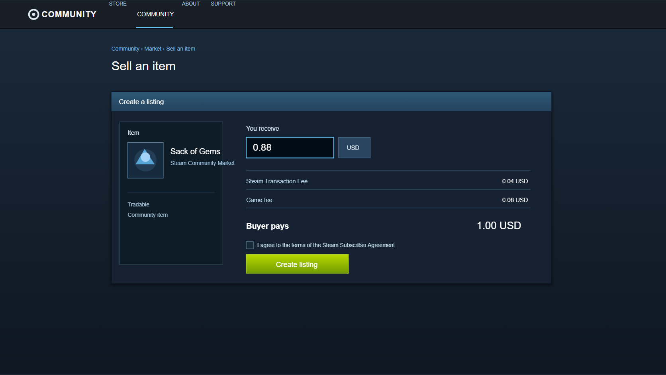Click the Sack of Gems item thumbnail
666x375 pixels.
[145, 160]
